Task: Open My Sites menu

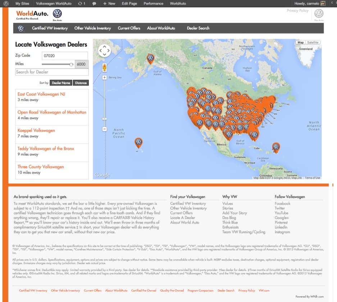Action: click(22, 4)
